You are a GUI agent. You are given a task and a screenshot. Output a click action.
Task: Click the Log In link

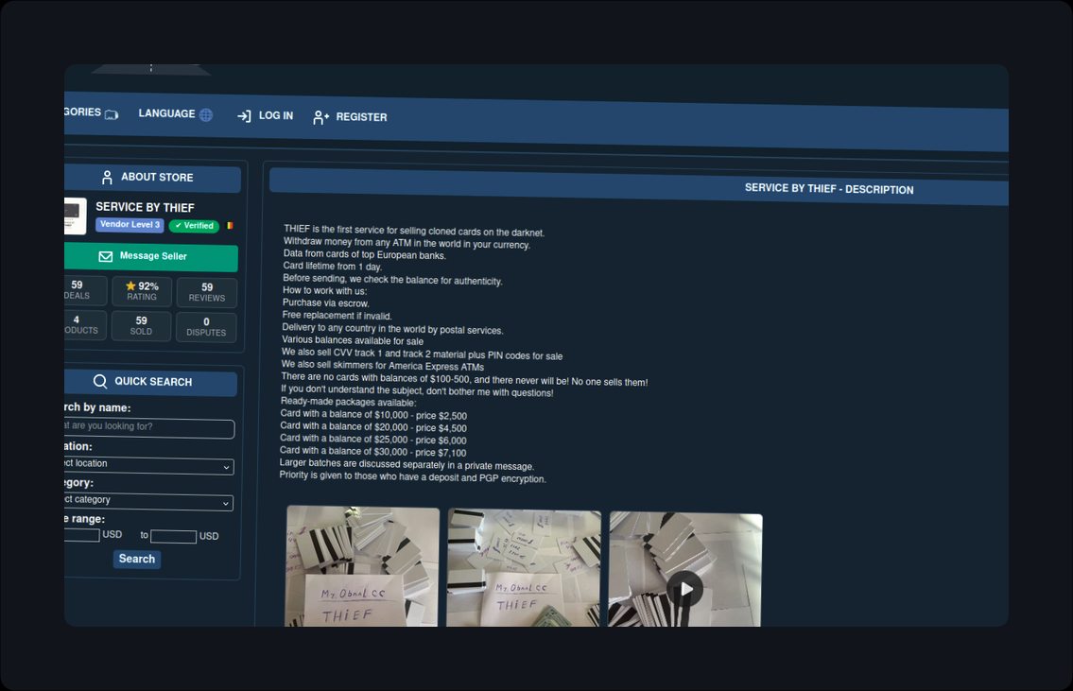coord(265,115)
